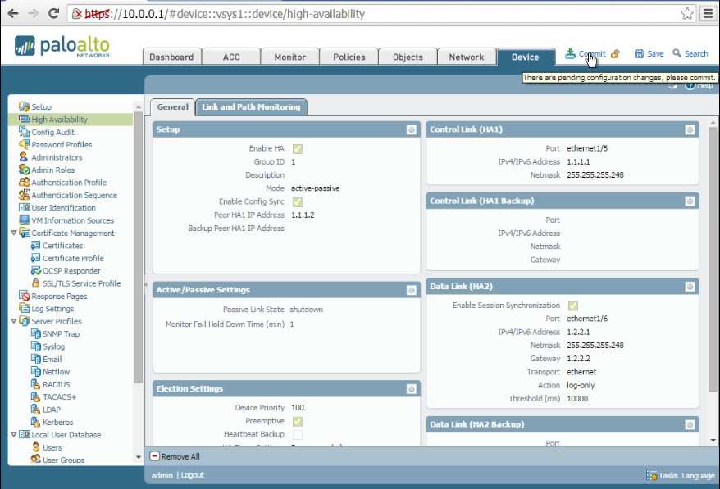
Task: Click the sidebar scrollbar down arrow
Action: pos(138,456)
